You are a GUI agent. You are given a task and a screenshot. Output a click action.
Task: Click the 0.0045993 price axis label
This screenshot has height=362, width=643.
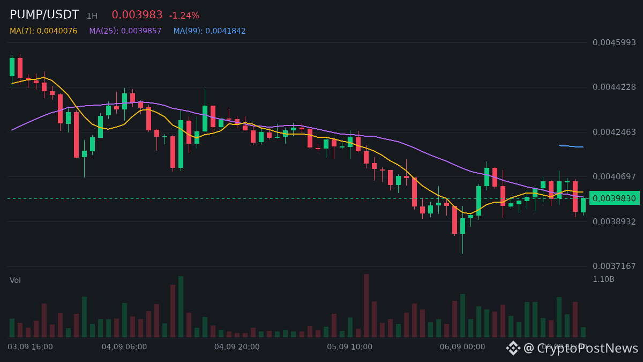(x=614, y=42)
